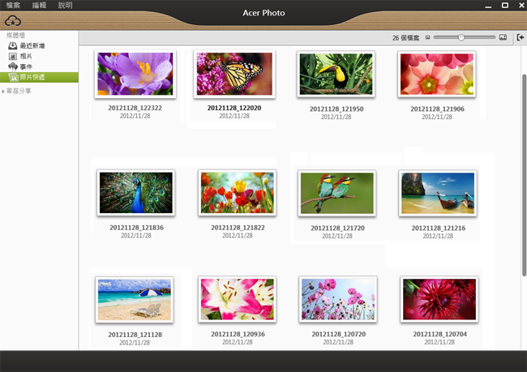Maximize the Acer Photo window

[x=503, y=6]
